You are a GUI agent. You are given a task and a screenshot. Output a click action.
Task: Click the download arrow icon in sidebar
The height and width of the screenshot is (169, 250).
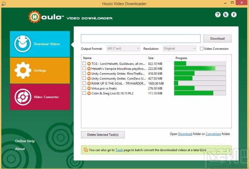tap(22, 43)
